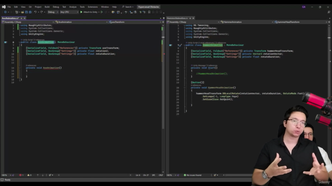Collapse the Start() method in HammerAnimation
This screenshot has height=186, width=332.
[185, 68]
